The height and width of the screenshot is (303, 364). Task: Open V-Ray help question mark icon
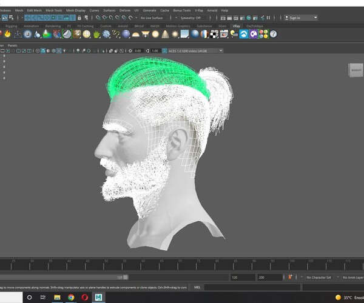tap(274, 35)
